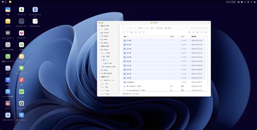Image resolution: width=257 pixels, height=130 pixels.
Task: Open the スナップショット desktop icon
Action: (x=21, y=115)
